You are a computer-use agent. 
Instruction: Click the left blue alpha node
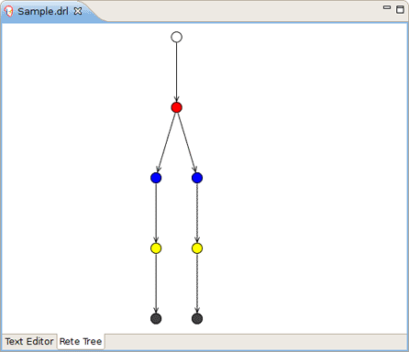click(x=156, y=178)
